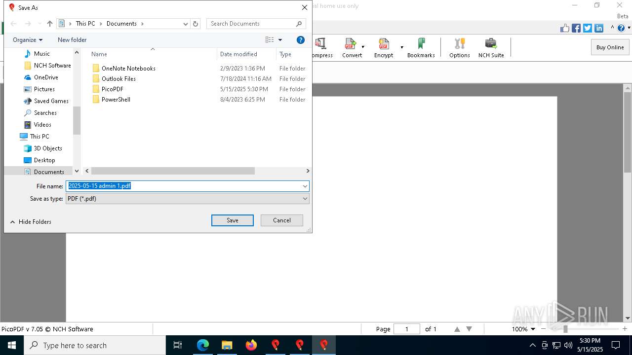
Task: Select the PowerShell folder
Action: pyautogui.click(x=116, y=100)
